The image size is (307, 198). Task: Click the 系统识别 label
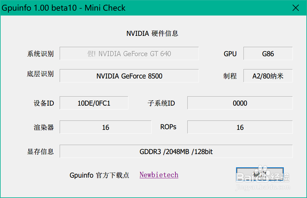click(40, 54)
